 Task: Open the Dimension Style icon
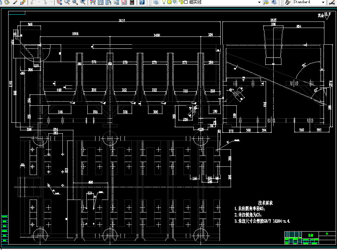point(333,2)
